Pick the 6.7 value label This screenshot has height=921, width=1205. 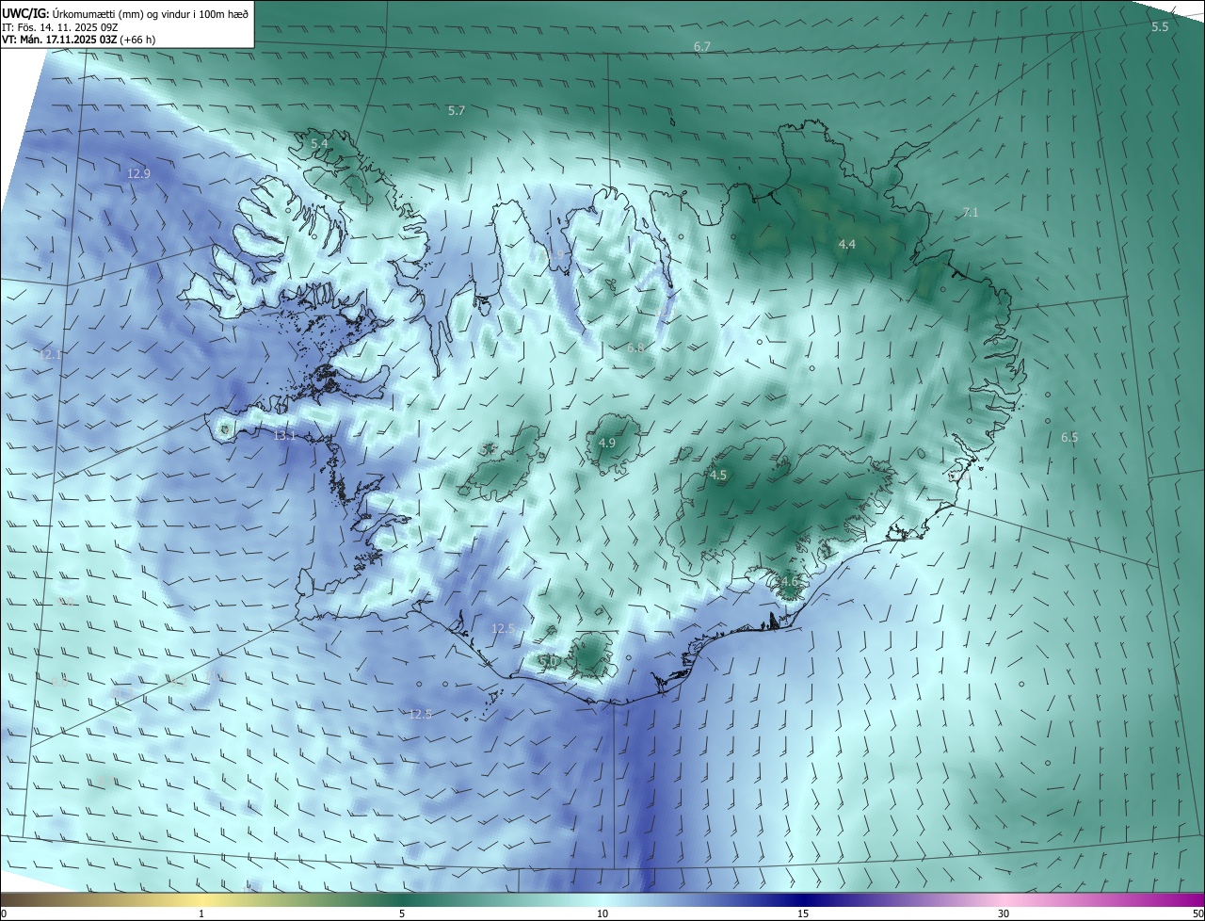(702, 46)
